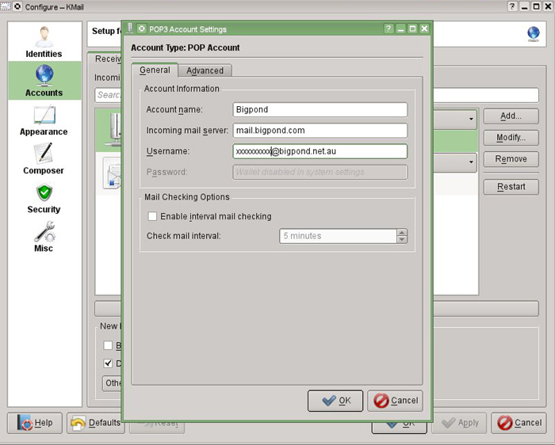Confirm POP3 settings with OK
Screen dimensions: 555x445
(x=335, y=401)
